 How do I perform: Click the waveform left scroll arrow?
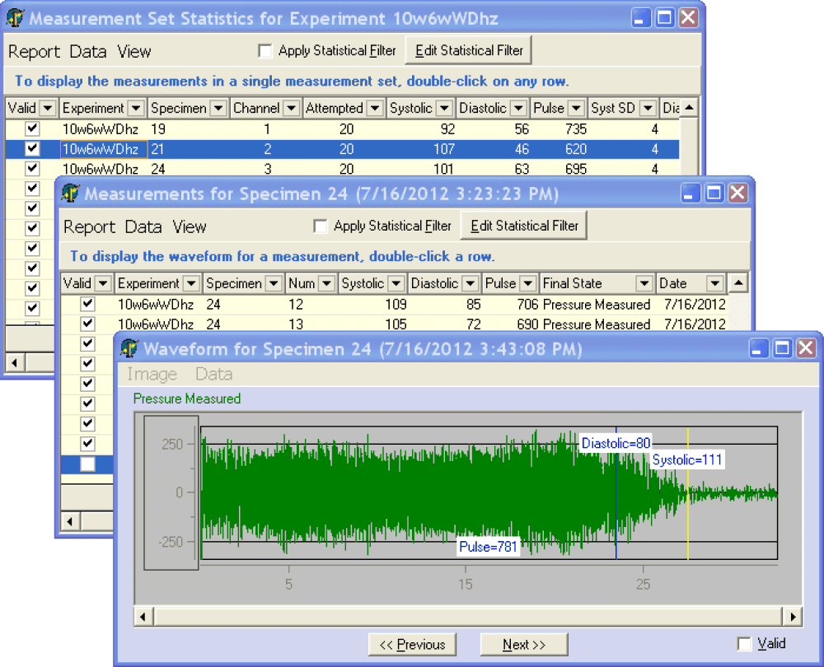point(143,616)
